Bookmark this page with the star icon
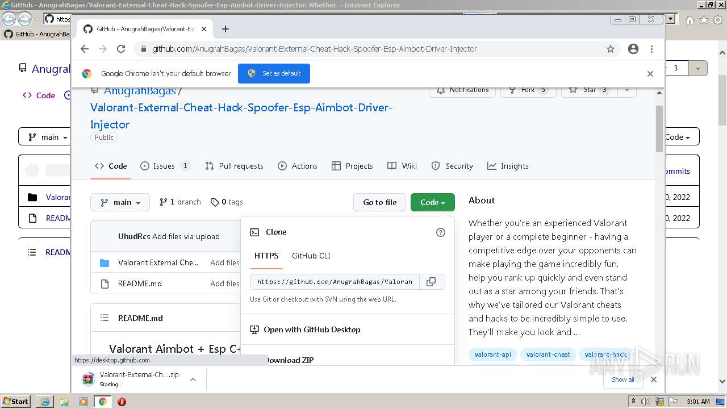Screen dimensions: 727x409 611,49
